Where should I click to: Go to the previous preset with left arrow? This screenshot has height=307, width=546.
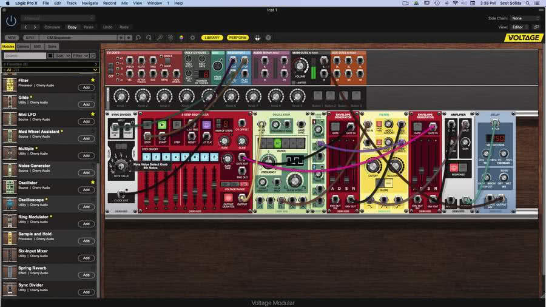[25, 27]
